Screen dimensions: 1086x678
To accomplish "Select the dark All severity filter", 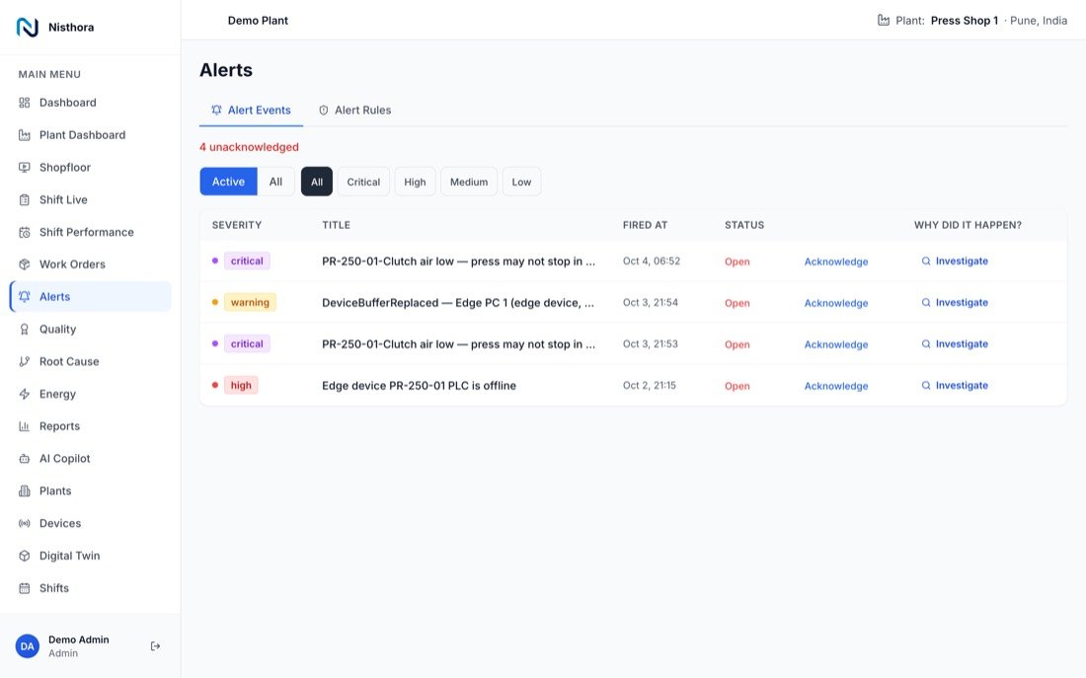I will [317, 182].
